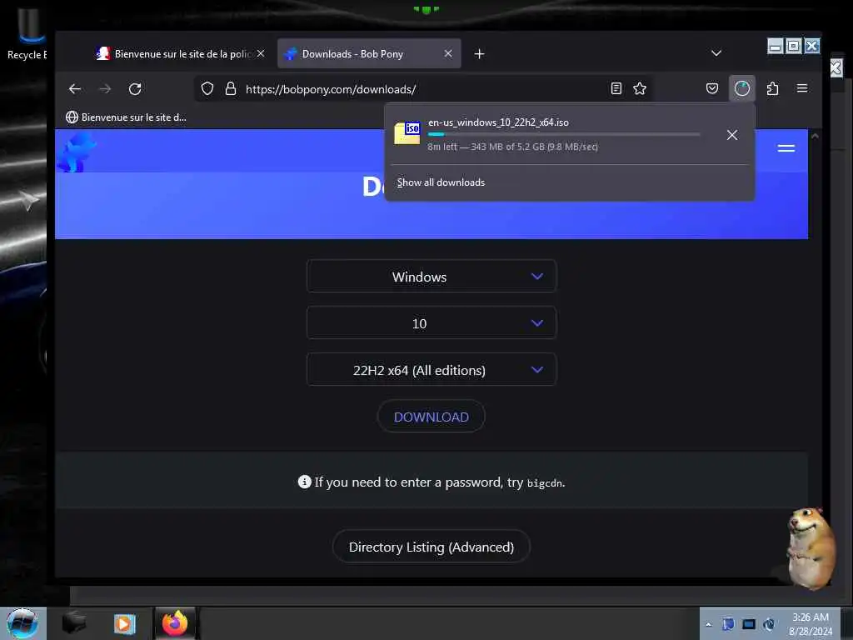The width and height of the screenshot is (853, 640).
Task: Go back using the browser back arrow
Action: 75,88
